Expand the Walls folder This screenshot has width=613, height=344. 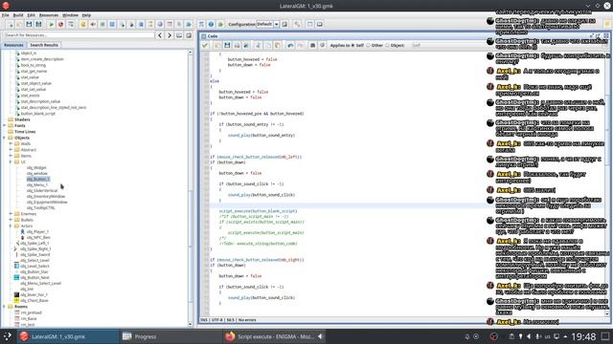pos(11,143)
